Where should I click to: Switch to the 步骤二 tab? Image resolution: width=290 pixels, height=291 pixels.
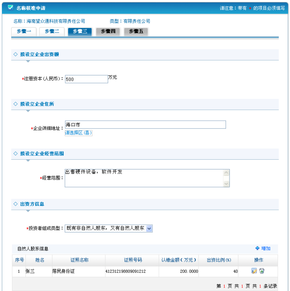(x=52, y=31)
